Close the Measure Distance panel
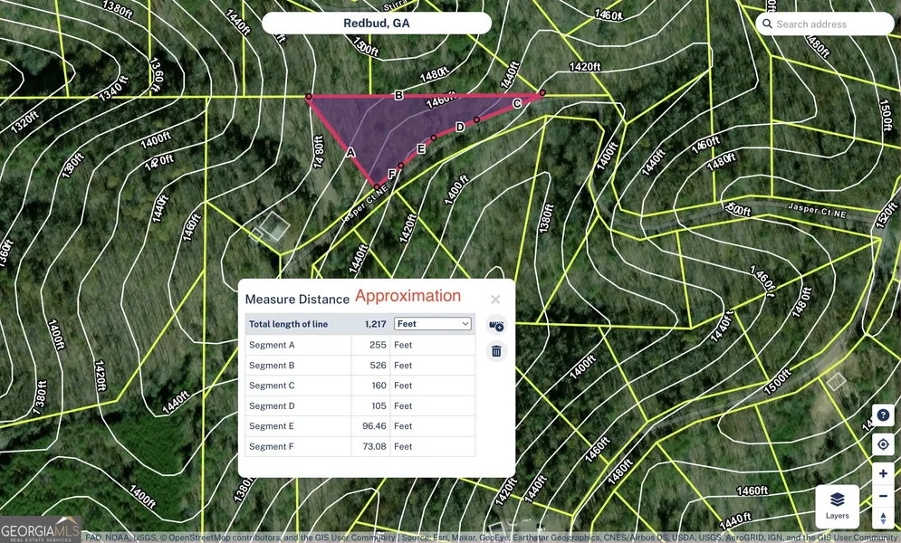This screenshot has width=901, height=543. 495,300
